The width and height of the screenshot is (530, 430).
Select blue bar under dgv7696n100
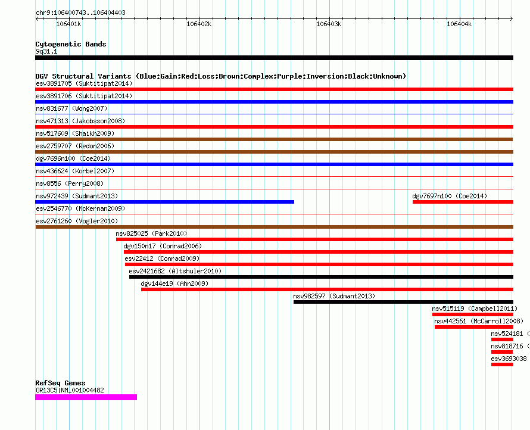274,164
